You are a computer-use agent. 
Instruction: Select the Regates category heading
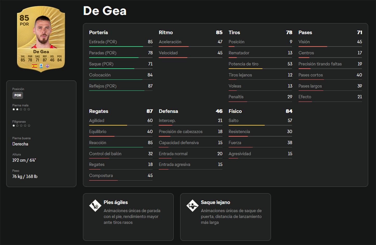tap(99, 111)
